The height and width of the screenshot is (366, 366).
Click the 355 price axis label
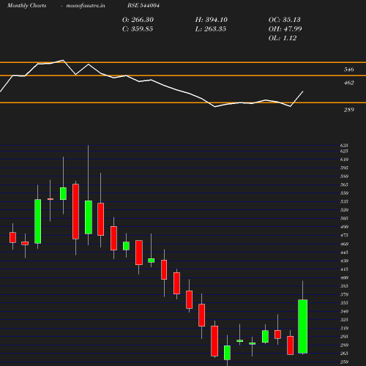pyautogui.click(x=344, y=303)
